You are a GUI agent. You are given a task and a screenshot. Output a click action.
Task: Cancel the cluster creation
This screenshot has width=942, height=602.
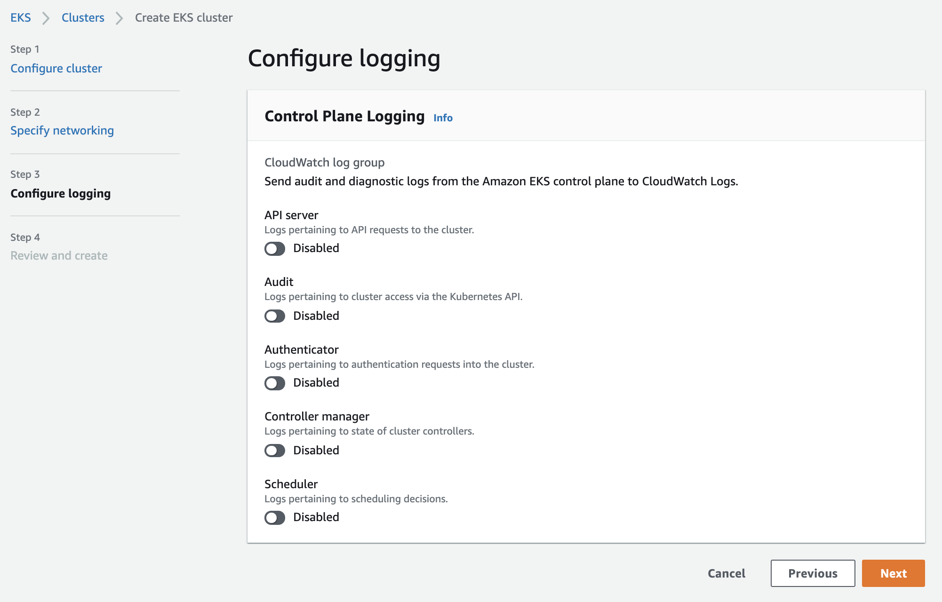click(726, 573)
